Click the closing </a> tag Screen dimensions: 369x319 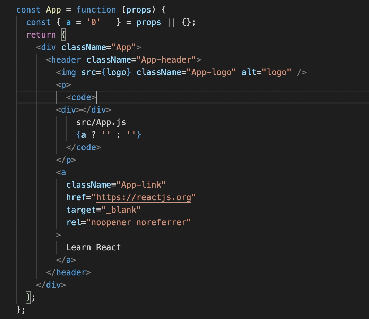[x=66, y=260]
